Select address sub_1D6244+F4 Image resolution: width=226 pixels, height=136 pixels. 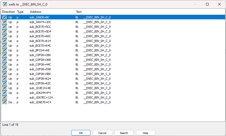point(40,93)
